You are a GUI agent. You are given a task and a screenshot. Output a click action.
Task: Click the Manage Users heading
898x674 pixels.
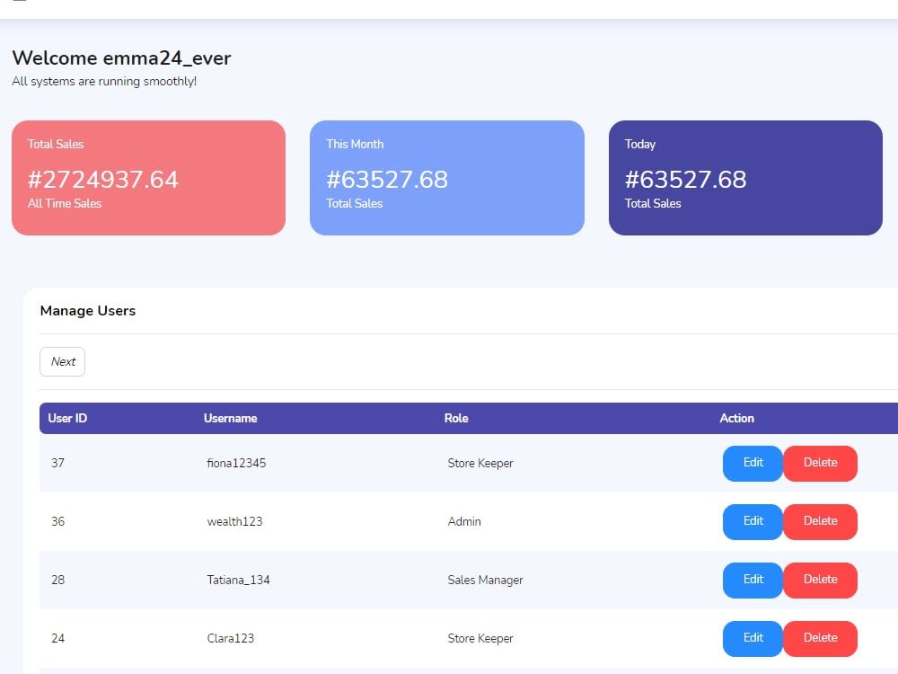click(87, 311)
